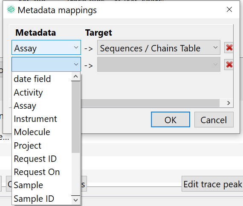Pick Instrument from the metadata options
This screenshot has height=206, width=243.
click(x=35, y=119)
